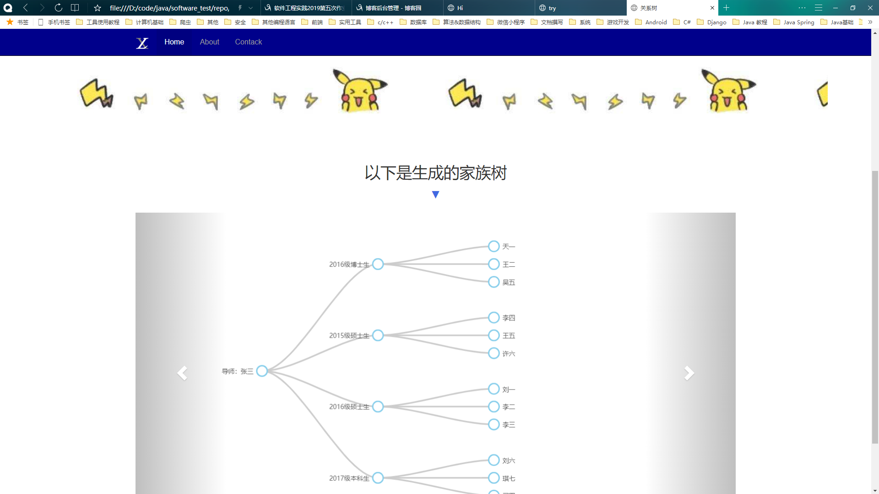
Task: Expand the address bar dropdown arrow
Action: pos(250,8)
